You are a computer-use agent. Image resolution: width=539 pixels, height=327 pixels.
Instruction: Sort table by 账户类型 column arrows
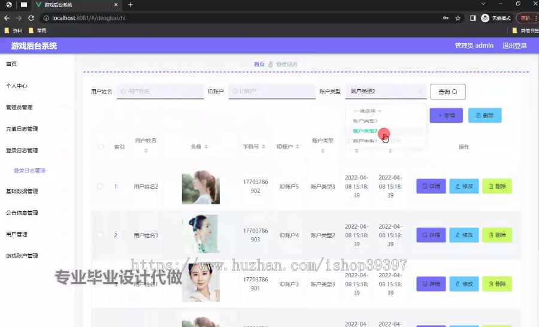click(x=322, y=150)
